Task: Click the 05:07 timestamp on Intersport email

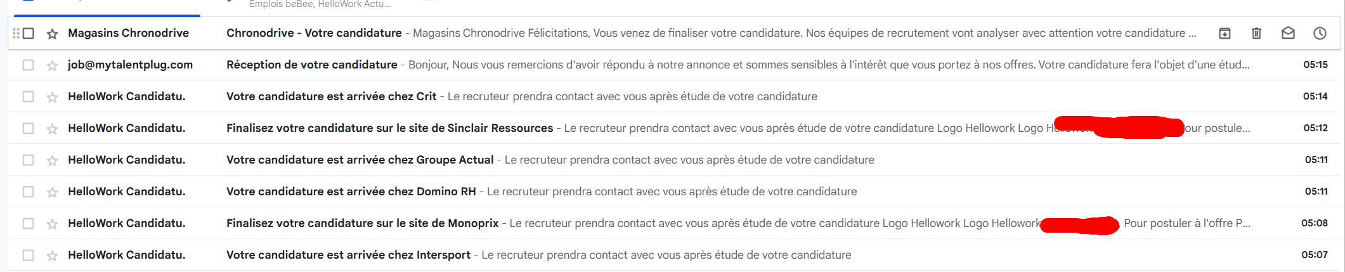Action: click(x=1314, y=255)
